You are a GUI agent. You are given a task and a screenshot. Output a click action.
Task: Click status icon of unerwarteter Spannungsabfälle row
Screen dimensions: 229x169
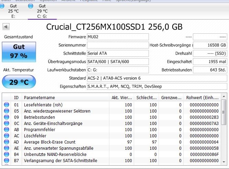[7, 148]
